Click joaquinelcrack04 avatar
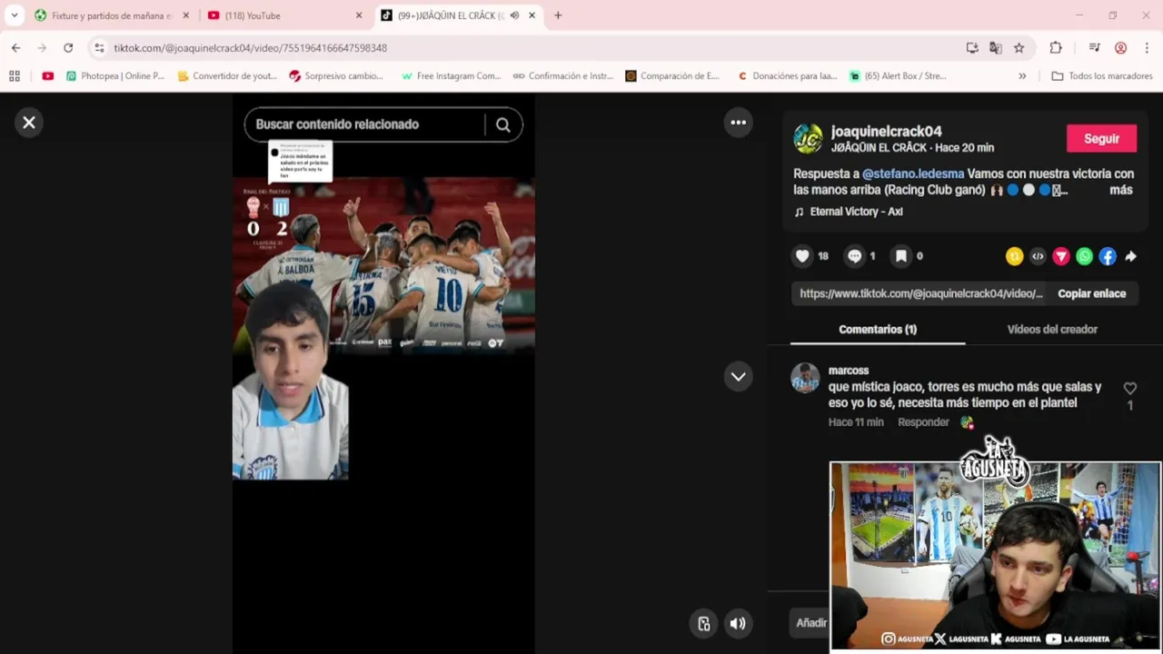This screenshot has width=1163, height=654. (808, 139)
